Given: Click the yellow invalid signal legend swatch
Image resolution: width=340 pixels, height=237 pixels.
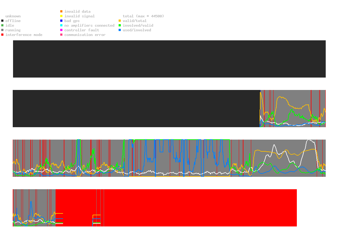Looking at the screenshot, I should coord(61,16).
